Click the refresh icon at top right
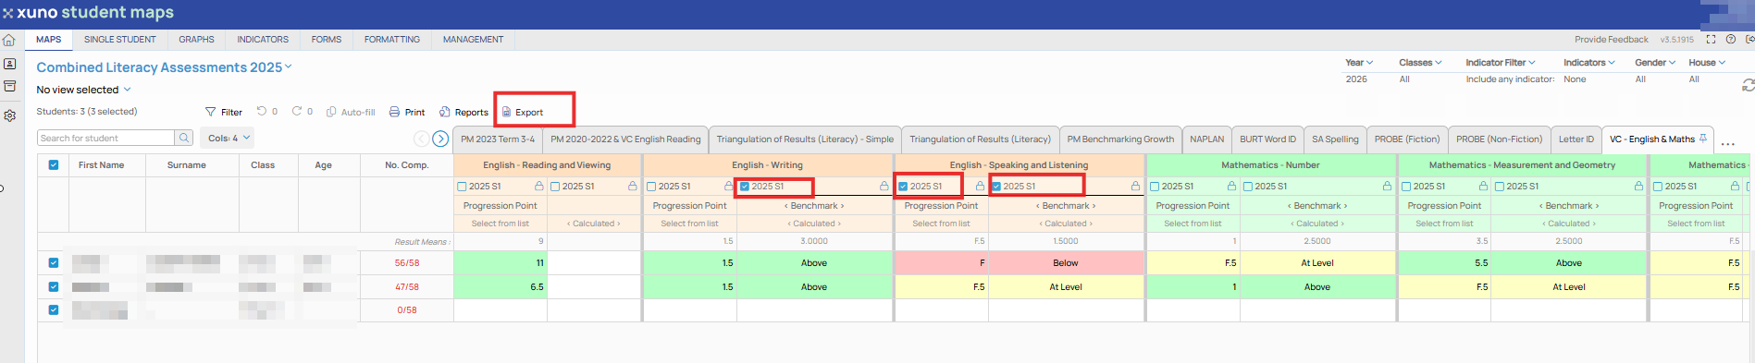Image resolution: width=1755 pixels, height=363 pixels. pos(1748,84)
